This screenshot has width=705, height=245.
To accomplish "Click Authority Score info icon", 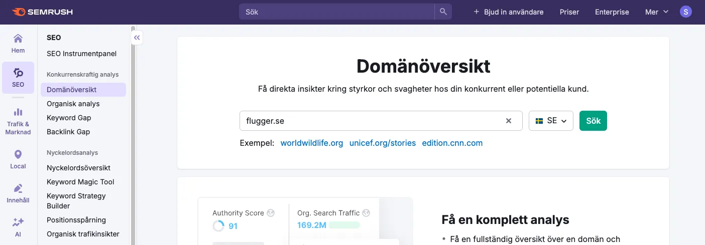I will [x=271, y=213].
